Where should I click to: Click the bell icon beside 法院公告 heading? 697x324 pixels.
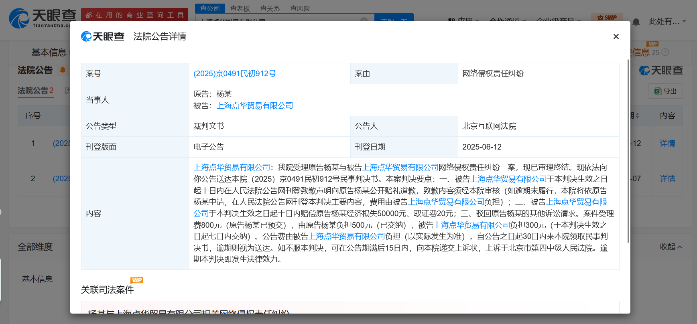pos(63,70)
